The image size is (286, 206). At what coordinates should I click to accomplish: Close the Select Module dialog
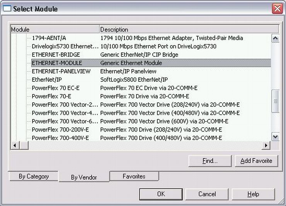coord(277,8)
